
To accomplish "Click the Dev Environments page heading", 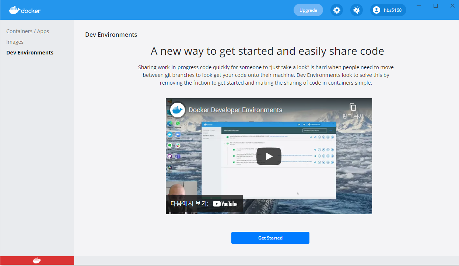I will (111, 35).
